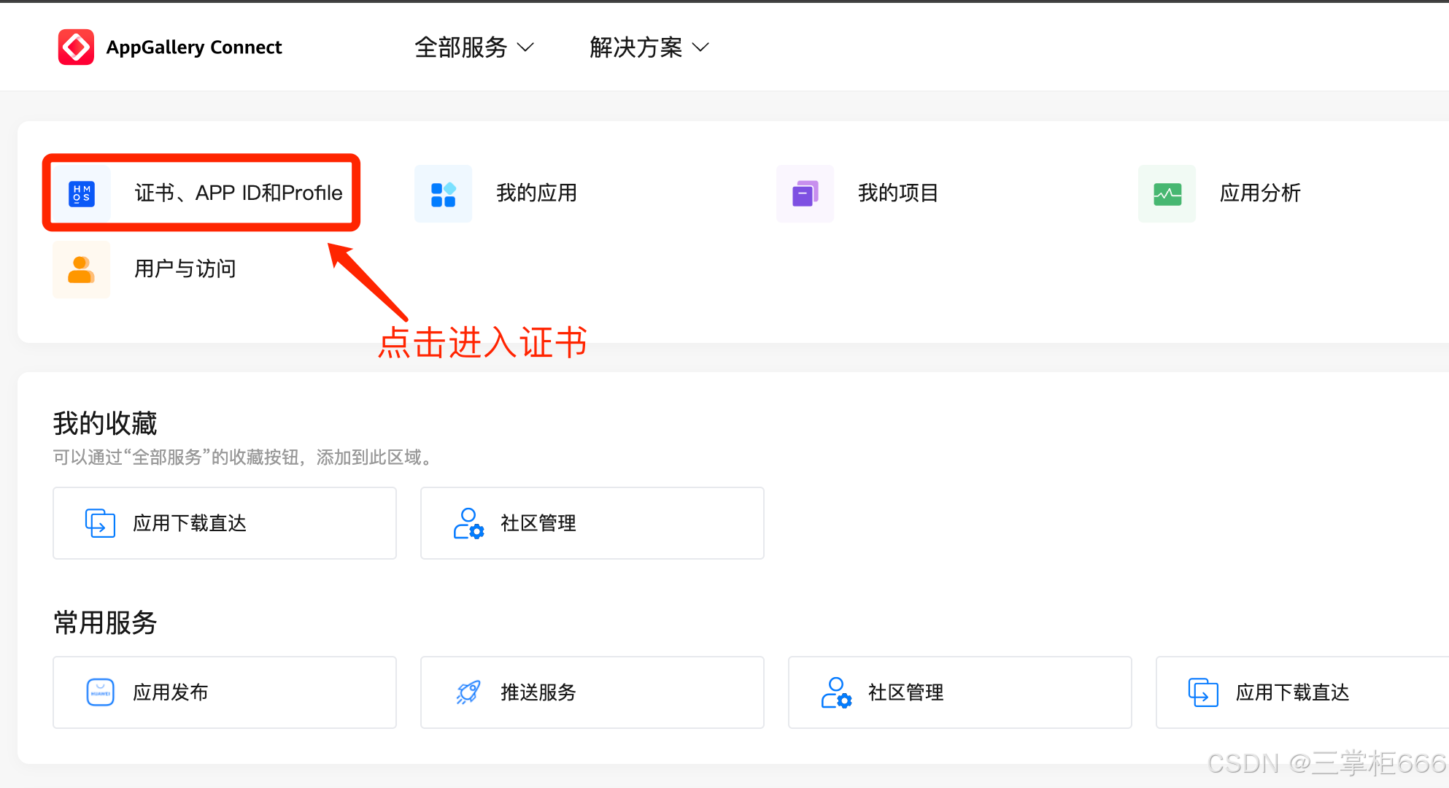The width and height of the screenshot is (1449, 788).
Task: Click the purple My Projects icon
Action: click(805, 194)
